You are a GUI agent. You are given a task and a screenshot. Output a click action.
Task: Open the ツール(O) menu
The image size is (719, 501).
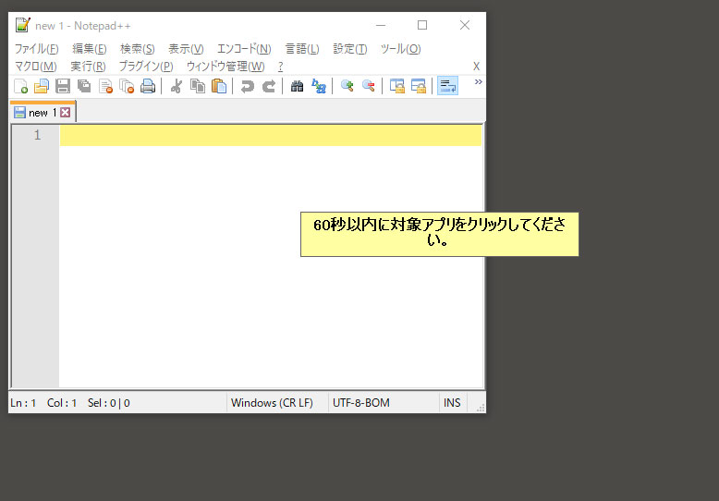click(400, 49)
